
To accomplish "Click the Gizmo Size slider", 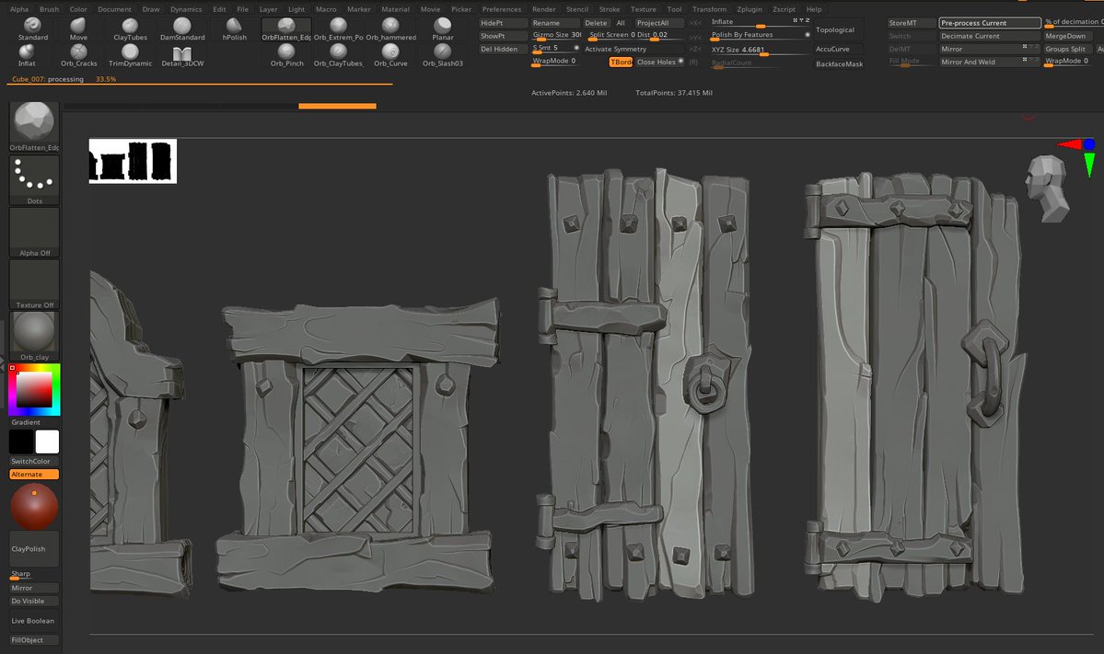I will 556,35.
